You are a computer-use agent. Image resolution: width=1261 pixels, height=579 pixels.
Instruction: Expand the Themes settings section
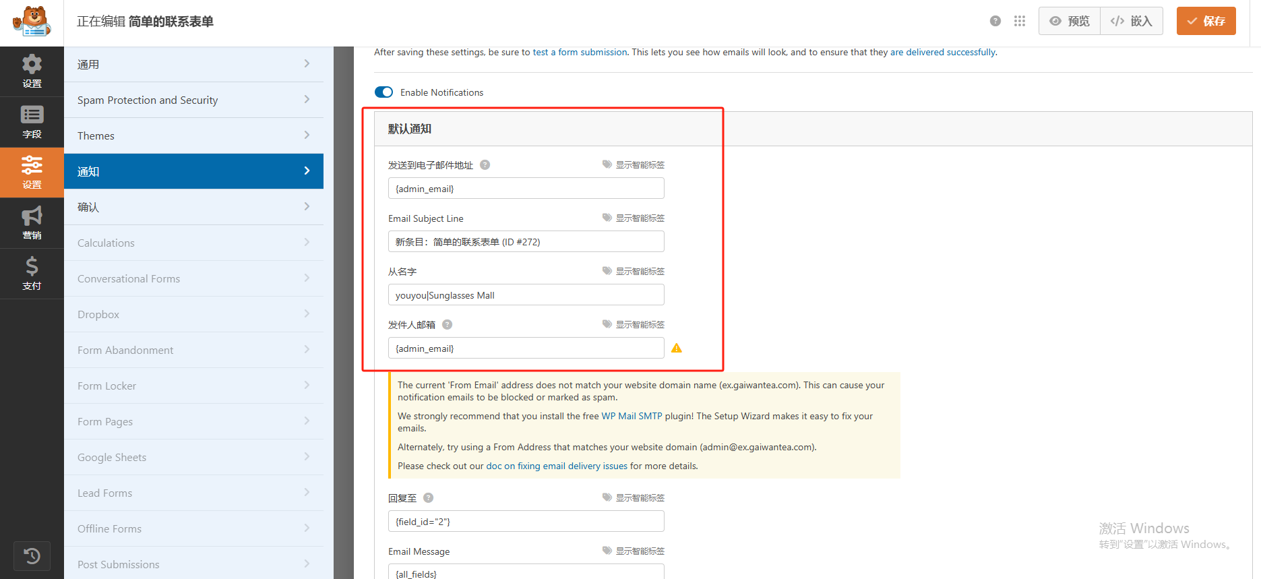pos(193,135)
